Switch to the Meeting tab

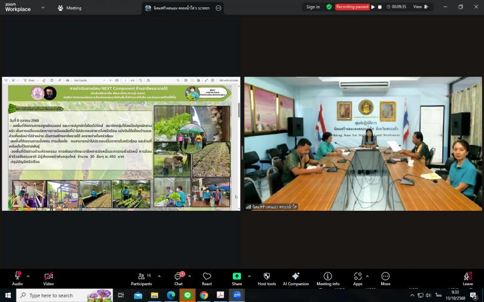(70, 8)
